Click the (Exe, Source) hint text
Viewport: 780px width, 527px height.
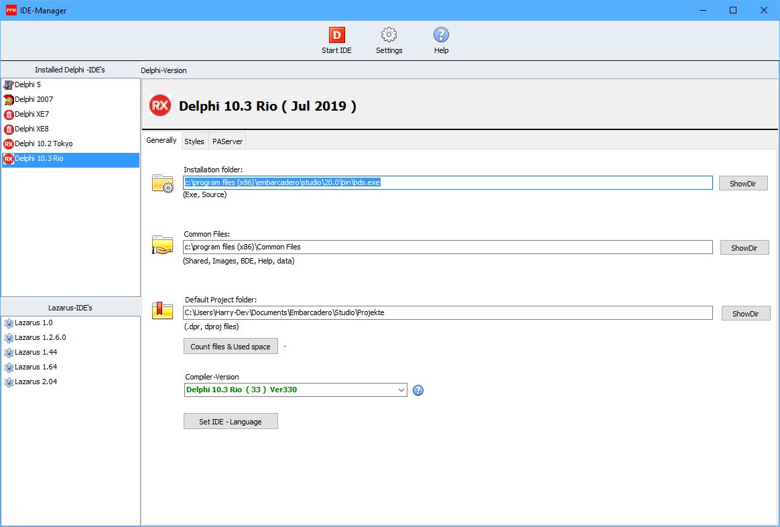(x=205, y=194)
